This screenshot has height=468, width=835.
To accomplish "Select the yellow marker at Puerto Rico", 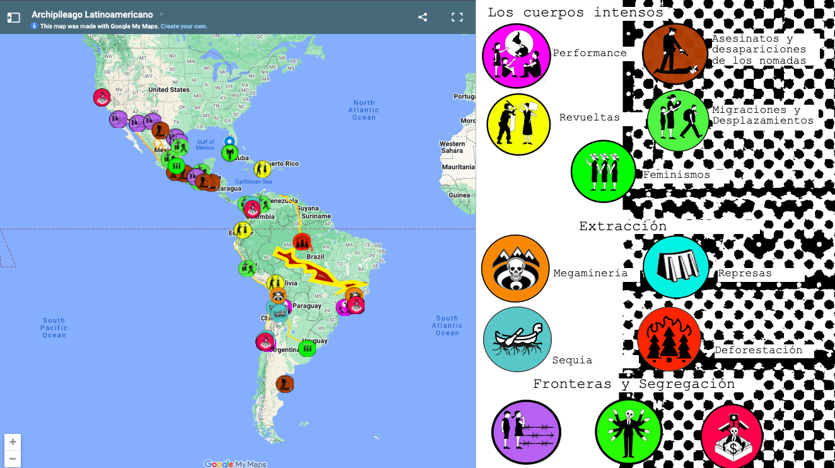I will tap(262, 169).
